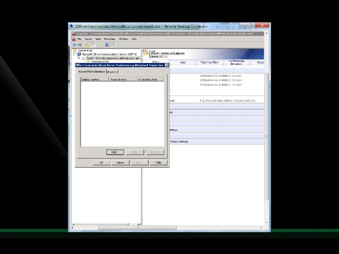Select the Console Root tree item
Viewport: 339px width, 254px height.
(85, 50)
